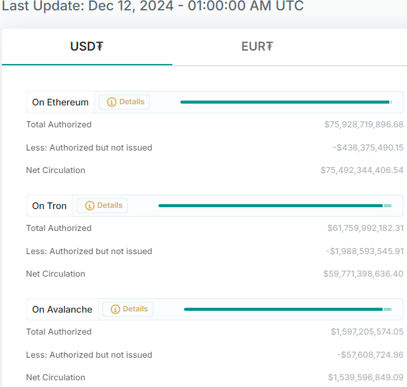Image resolution: width=407 pixels, height=387 pixels.
Task: Click the info icon beside On Ethereum
Action: click(111, 102)
